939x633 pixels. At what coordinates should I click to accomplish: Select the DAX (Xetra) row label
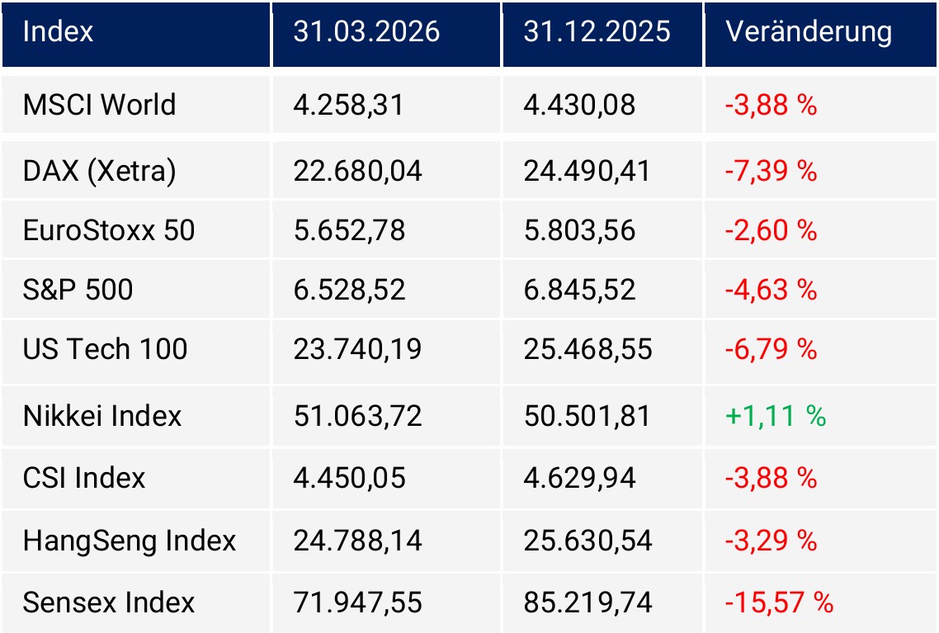(x=99, y=171)
